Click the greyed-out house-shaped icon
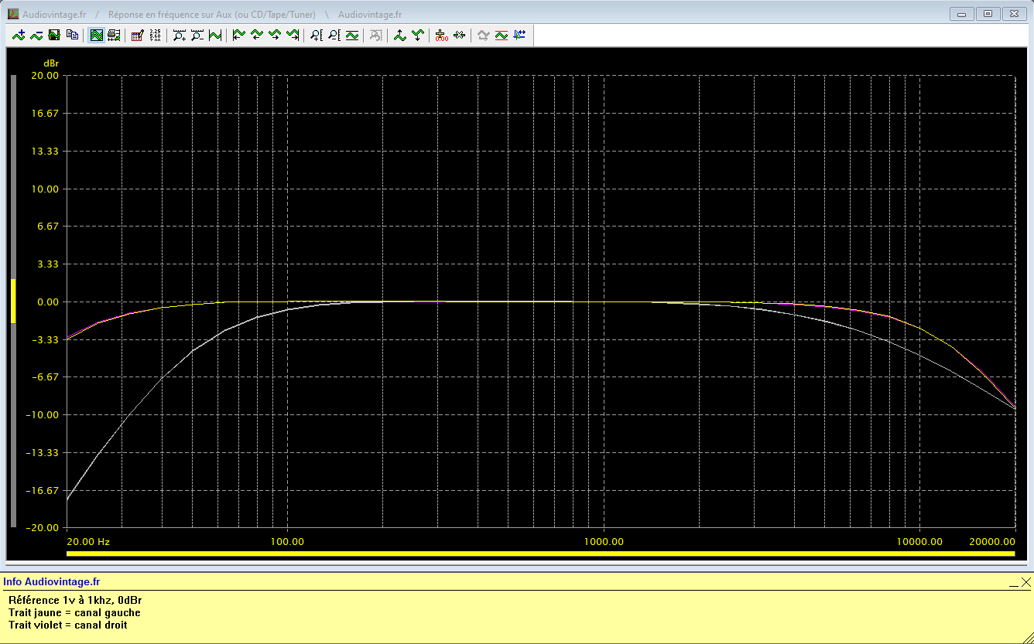The width and height of the screenshot is (1034, 644). tap(483, 35)
